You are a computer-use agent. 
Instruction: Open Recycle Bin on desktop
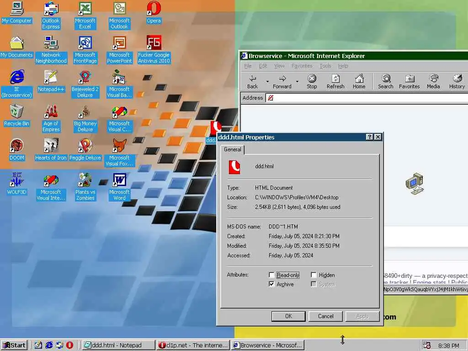coord(17,116)
